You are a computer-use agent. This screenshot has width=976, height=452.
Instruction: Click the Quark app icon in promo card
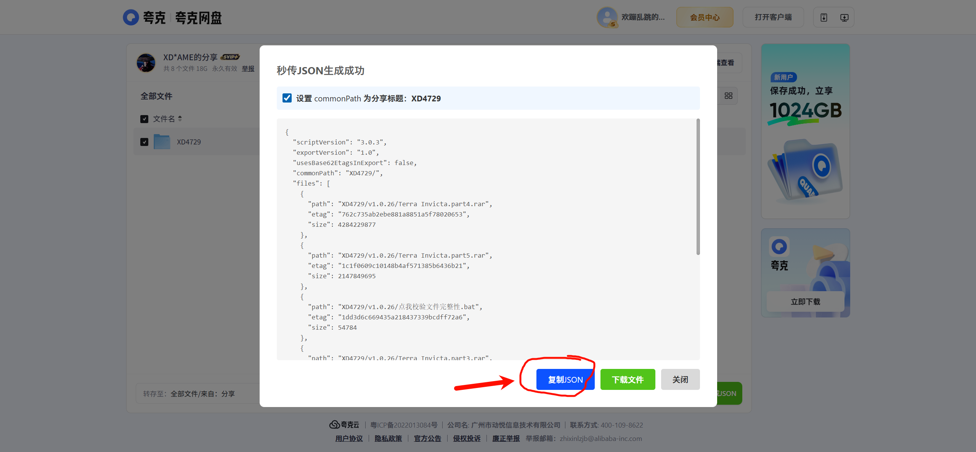pos(779,247)
